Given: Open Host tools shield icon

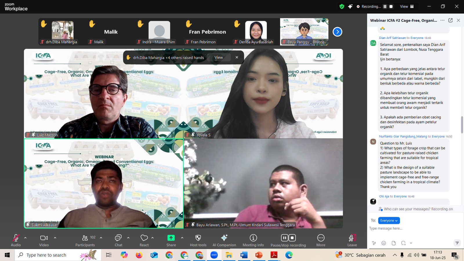Looking at the screenshot, I should coord(198,238).
